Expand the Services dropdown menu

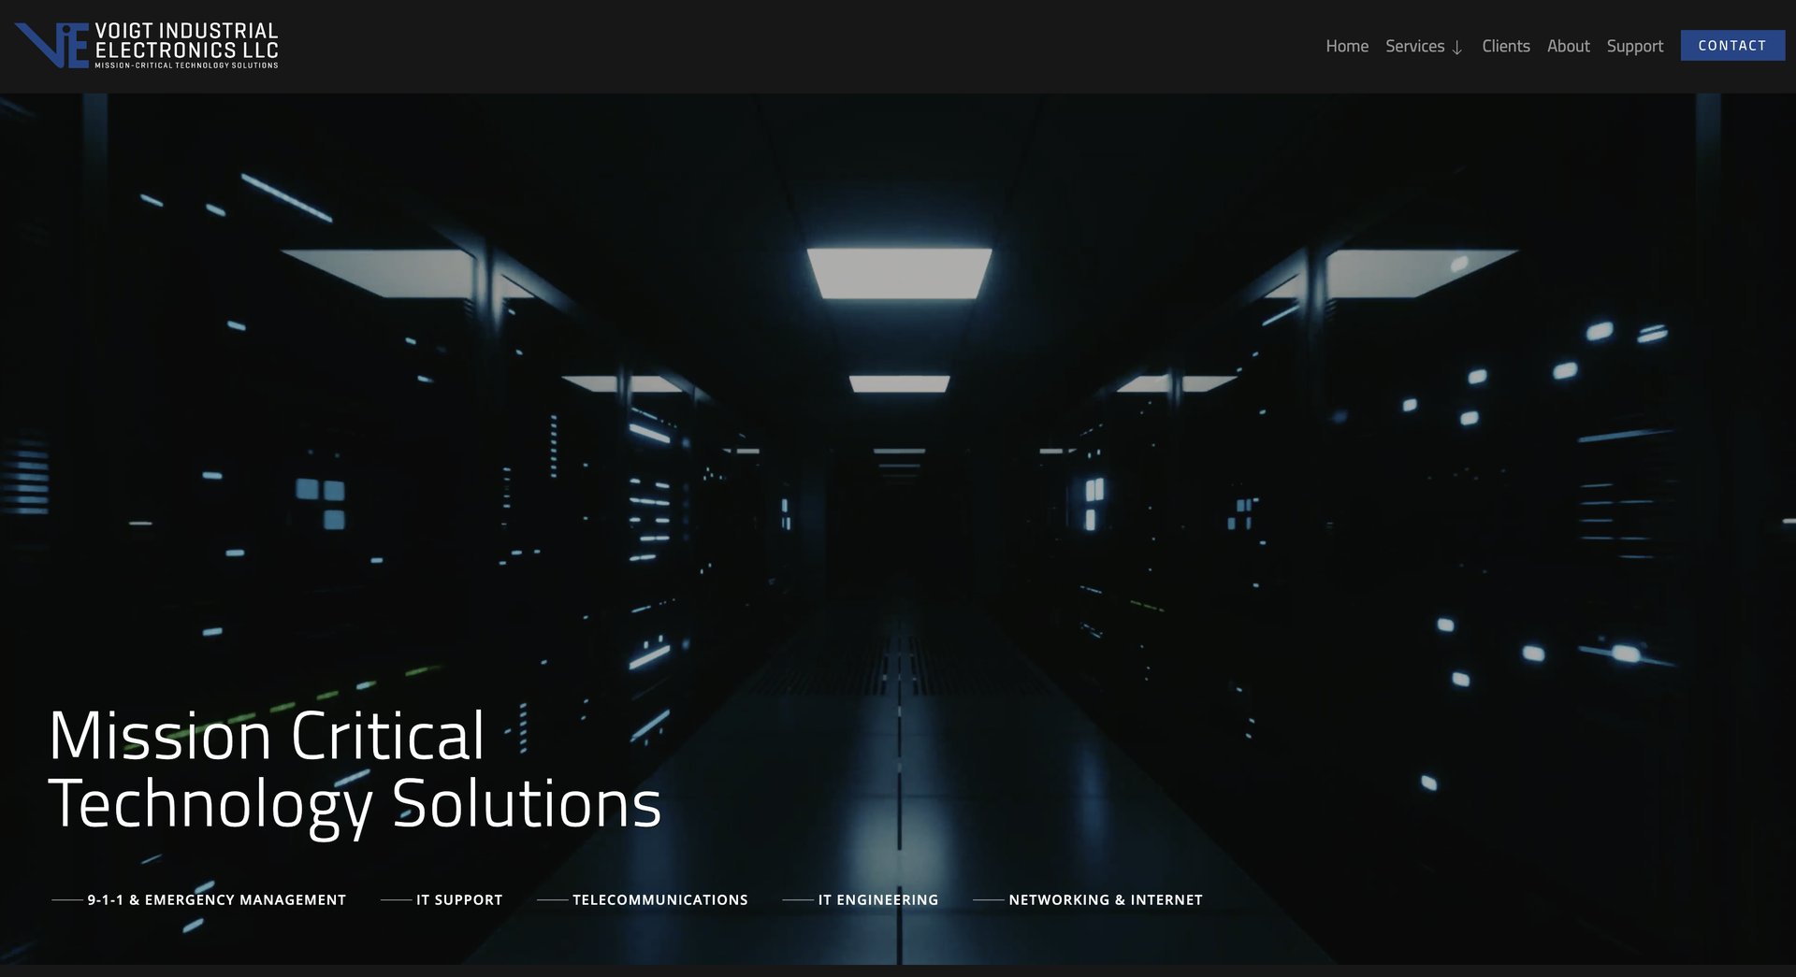[x=1424, y=46]
